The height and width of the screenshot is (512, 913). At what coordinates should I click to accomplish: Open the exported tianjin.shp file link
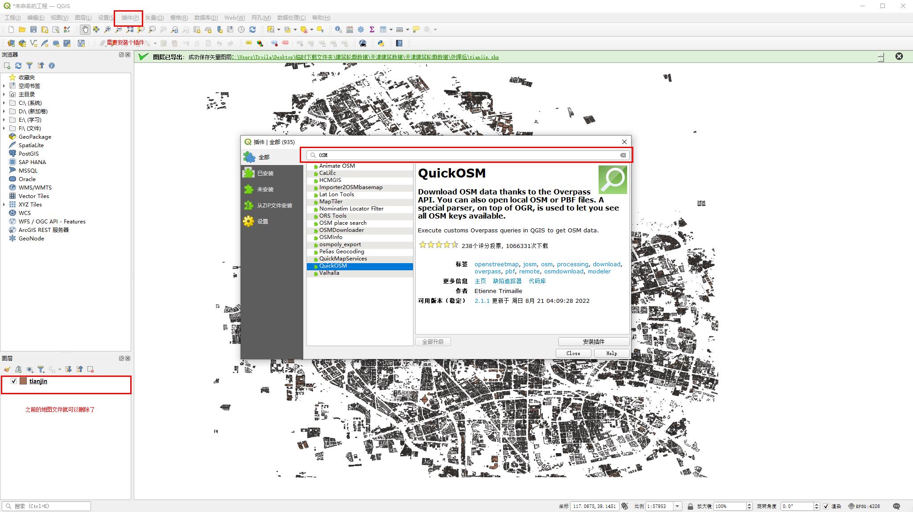(365, 57)
